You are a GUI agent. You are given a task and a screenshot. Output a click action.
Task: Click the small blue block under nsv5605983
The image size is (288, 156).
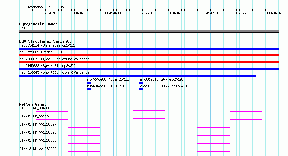click(x=89, y=83)
